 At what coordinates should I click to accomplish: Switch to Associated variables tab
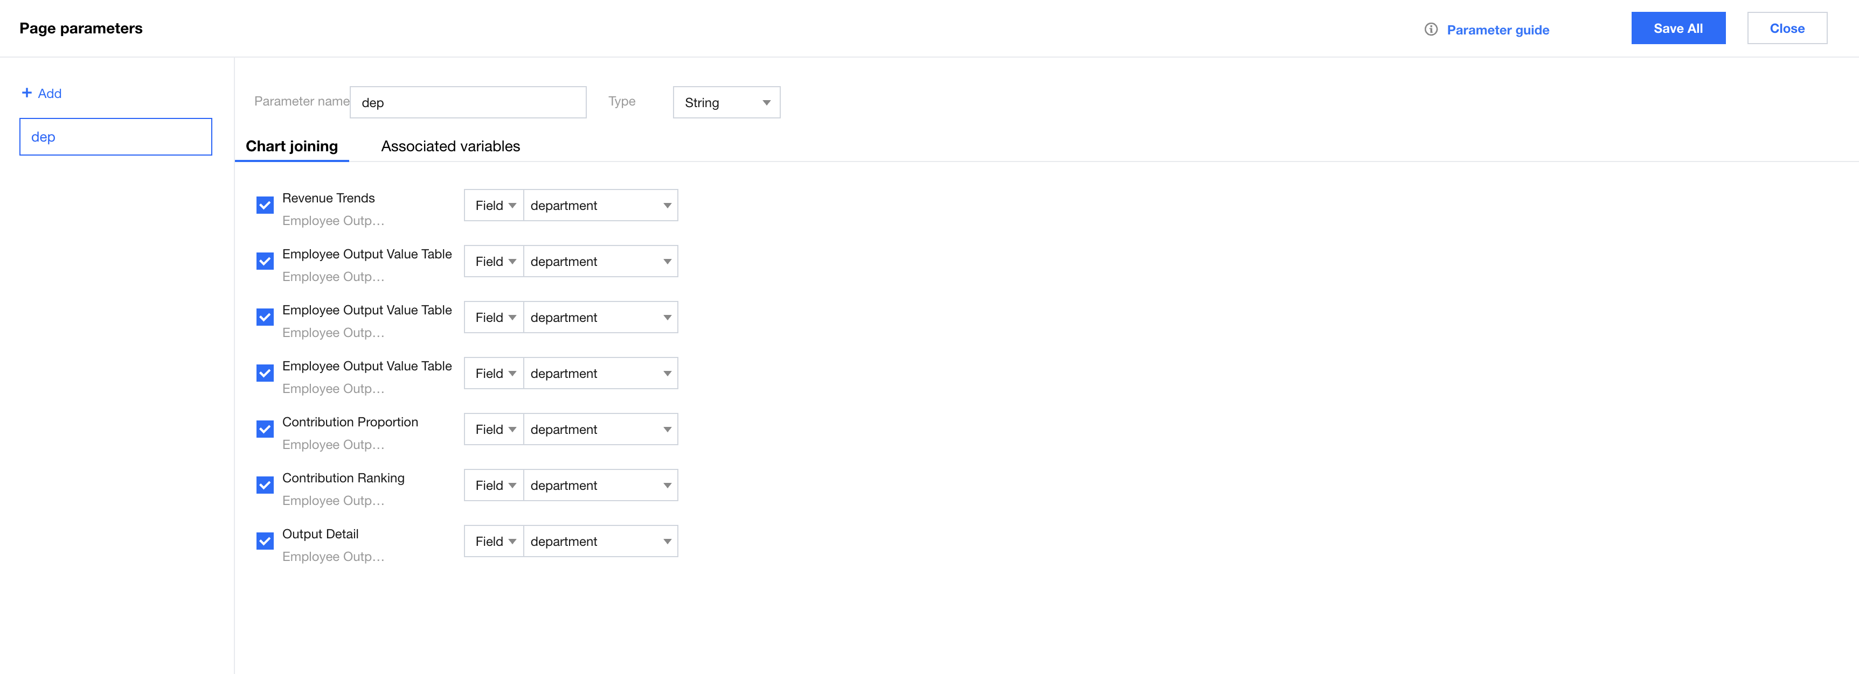(x=450, y=146)
